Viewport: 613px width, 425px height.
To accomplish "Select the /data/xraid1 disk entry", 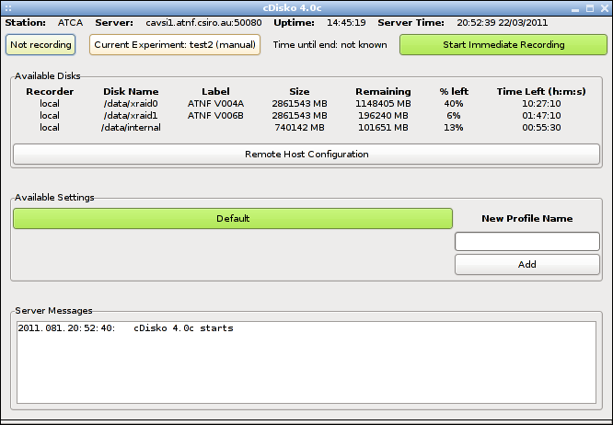I will click(131, 116).
